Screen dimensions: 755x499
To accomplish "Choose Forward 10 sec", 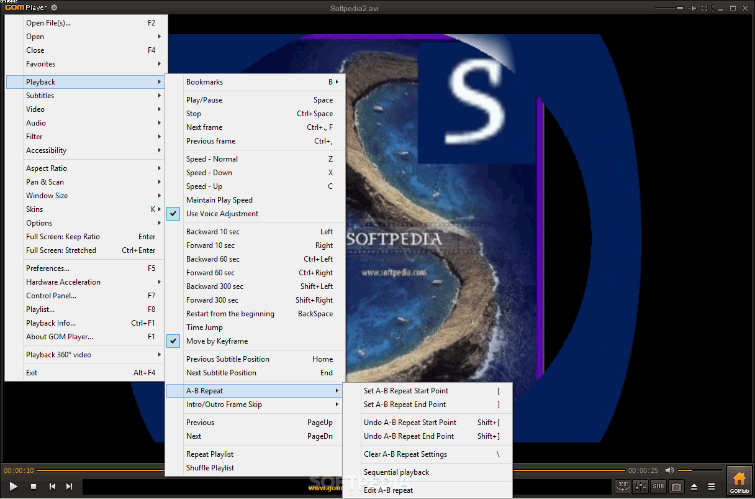I will coord(255,245).
